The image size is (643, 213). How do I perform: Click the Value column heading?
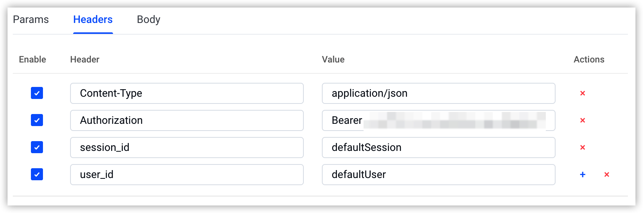click(333, 59)
